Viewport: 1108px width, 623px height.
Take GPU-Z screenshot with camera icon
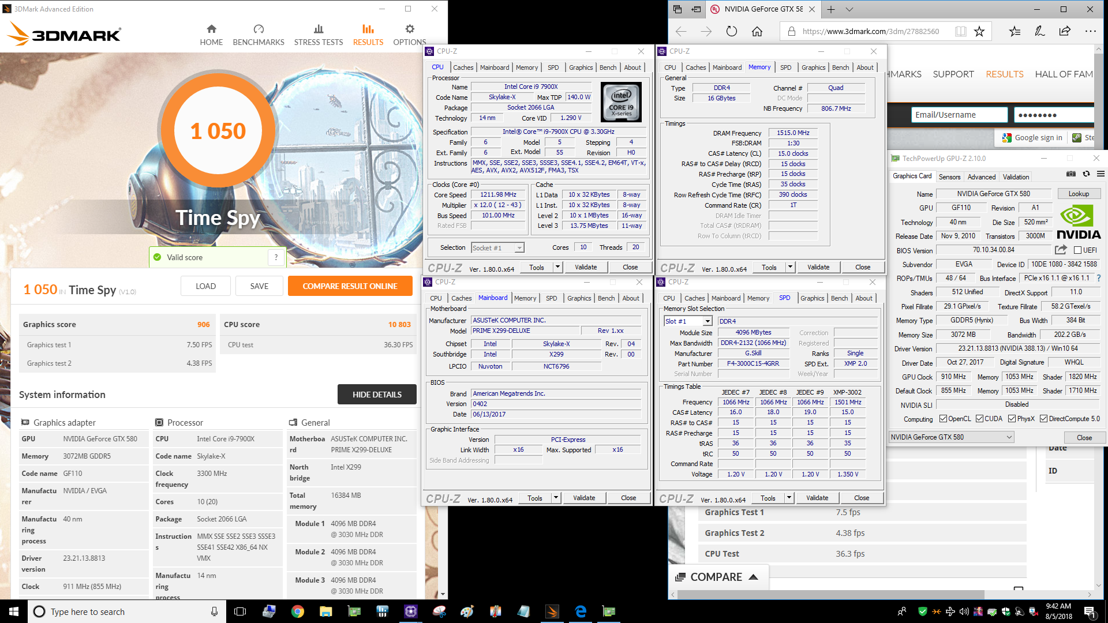(1071, 174)
